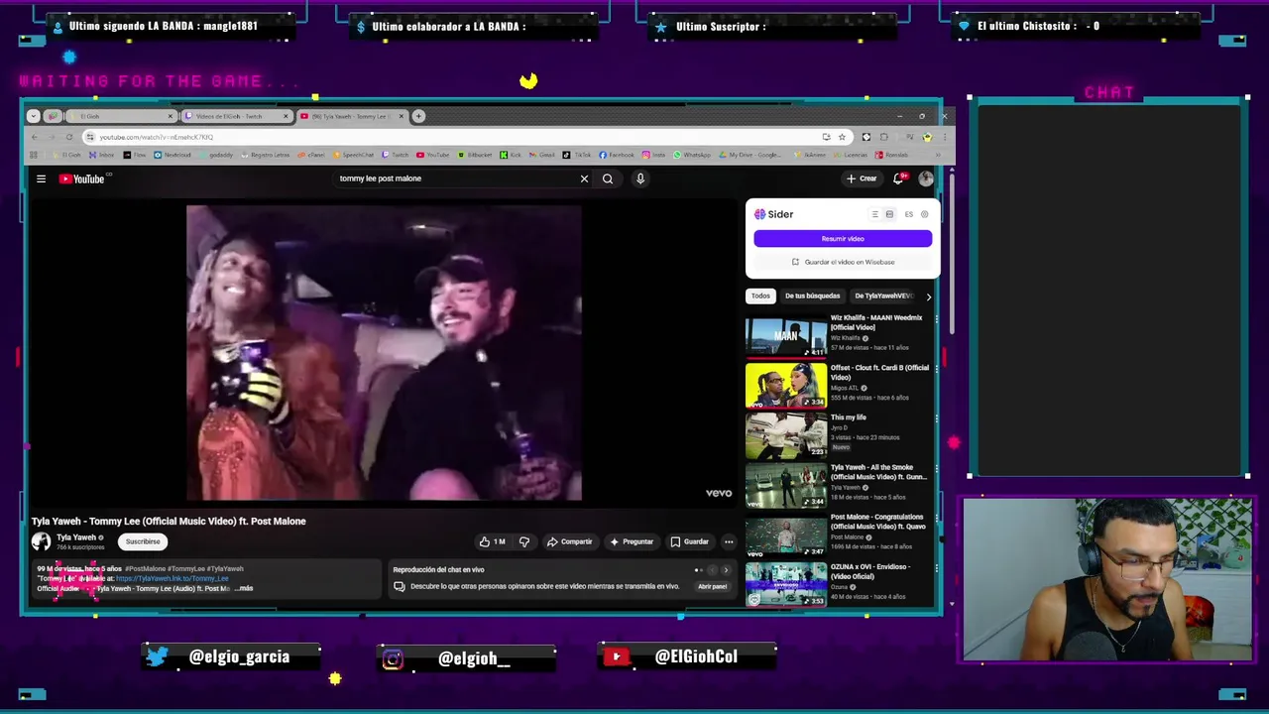Select the Sider card view icon
Screen dimensions: 1269x714
point(889,214)
